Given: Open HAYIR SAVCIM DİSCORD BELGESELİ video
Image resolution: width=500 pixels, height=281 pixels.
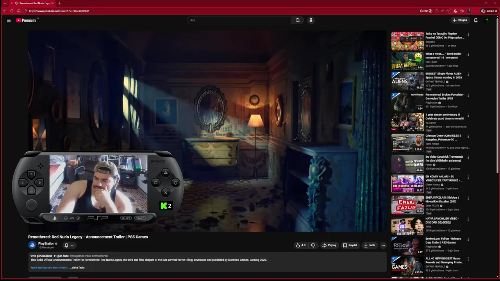Looking at the screenshot, I should [x=442, y=221].
